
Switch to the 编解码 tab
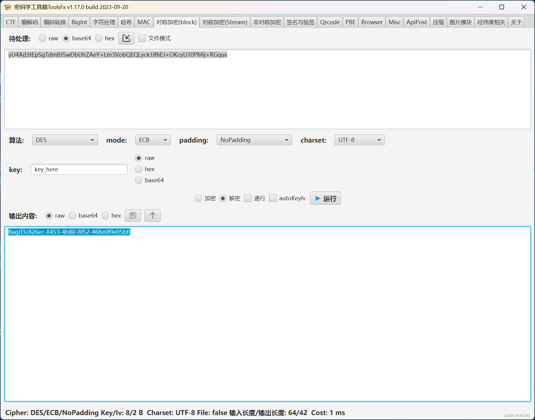pos(30,22)
